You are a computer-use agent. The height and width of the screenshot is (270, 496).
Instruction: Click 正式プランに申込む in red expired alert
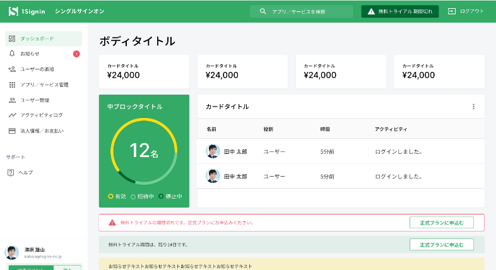pos(441,222)
